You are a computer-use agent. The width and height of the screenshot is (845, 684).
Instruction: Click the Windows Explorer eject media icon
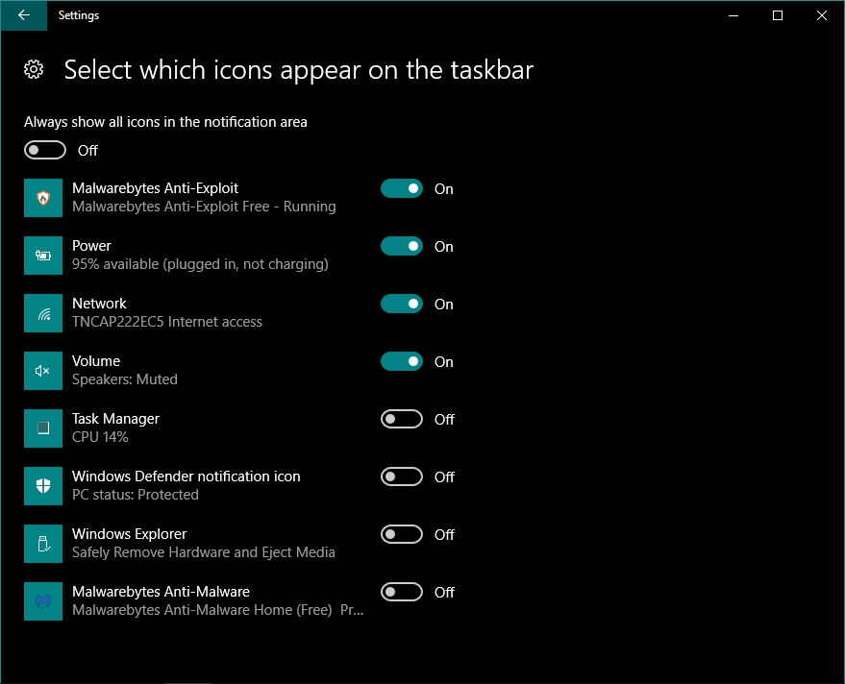[x=42, y=543]
